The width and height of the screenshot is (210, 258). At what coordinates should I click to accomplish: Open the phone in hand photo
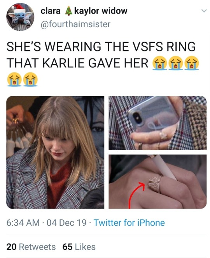157,123
